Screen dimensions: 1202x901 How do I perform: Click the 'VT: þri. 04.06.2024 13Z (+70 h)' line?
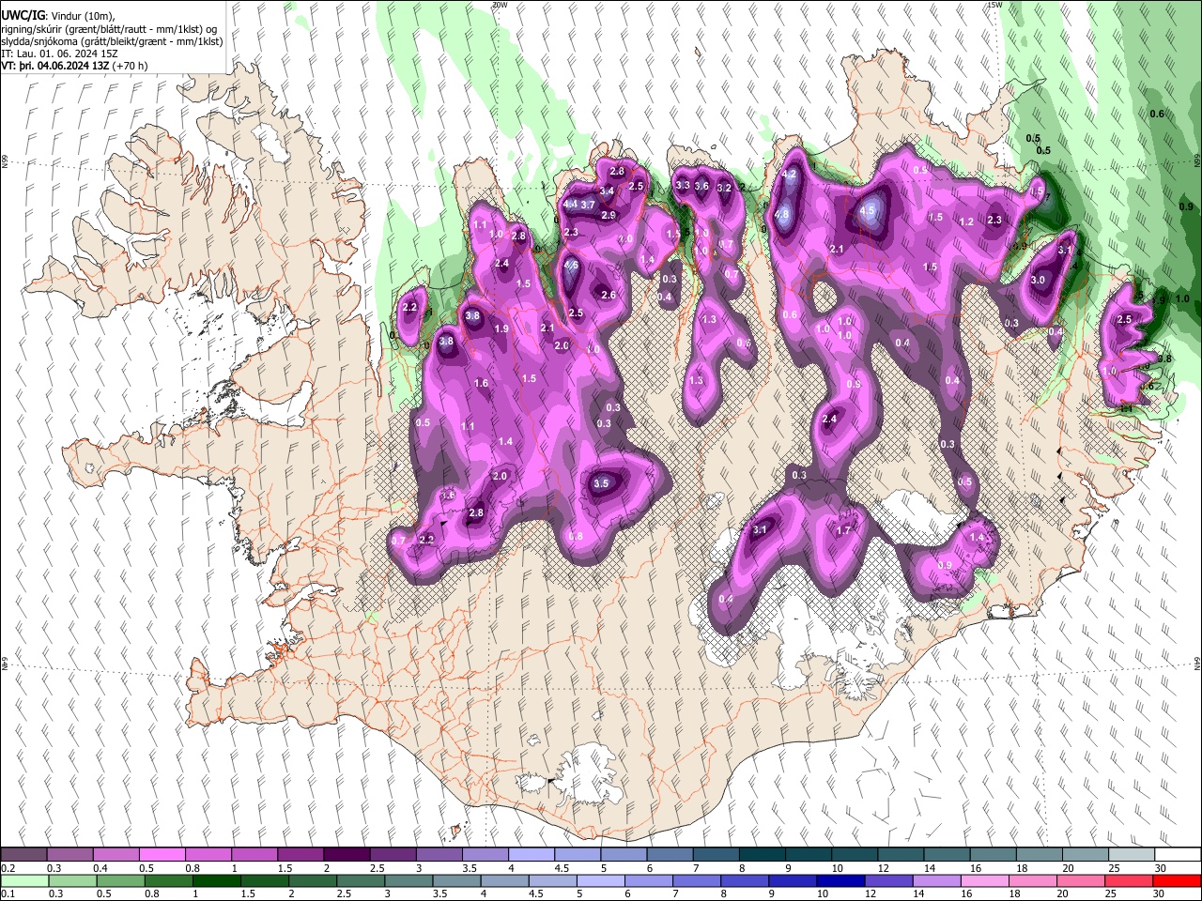point(74,66)
